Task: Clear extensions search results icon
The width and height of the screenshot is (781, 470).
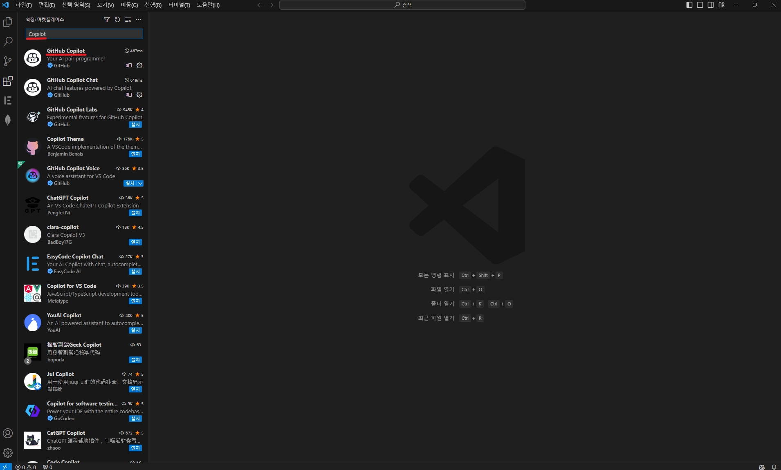Action: pyautogui.click(x=128, y=20)
